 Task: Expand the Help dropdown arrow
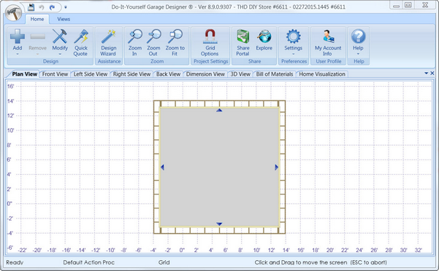358,54
